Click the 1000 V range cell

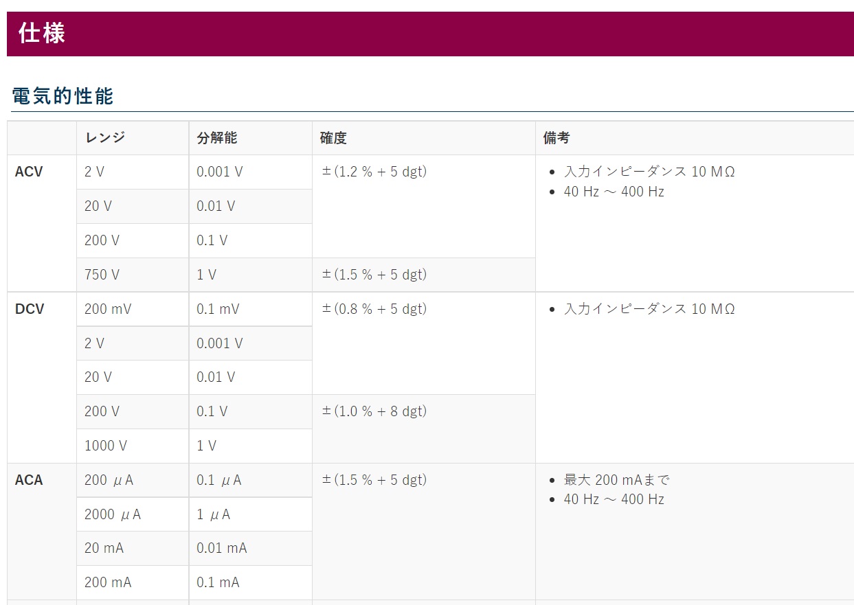tap(105, 446)
